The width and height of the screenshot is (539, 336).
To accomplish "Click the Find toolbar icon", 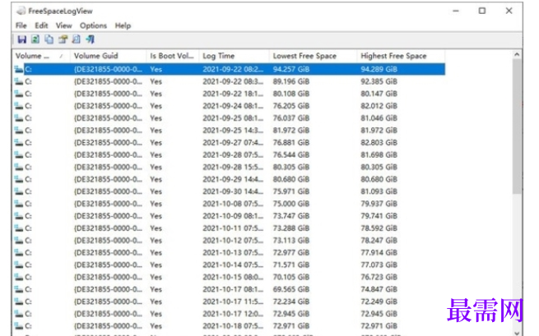I will pos(77,39).
